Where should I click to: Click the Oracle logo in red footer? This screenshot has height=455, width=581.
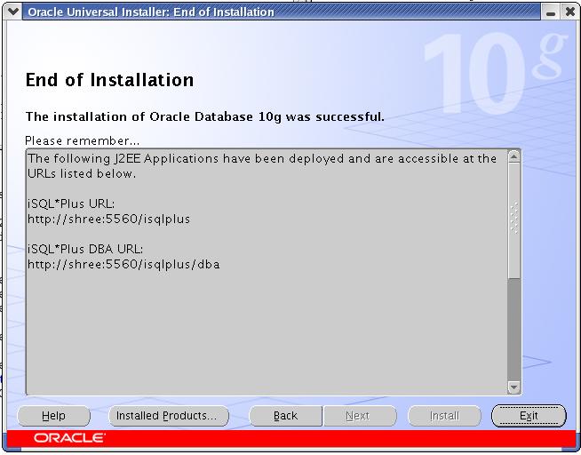pyautogui.click(x=69, y=438)
